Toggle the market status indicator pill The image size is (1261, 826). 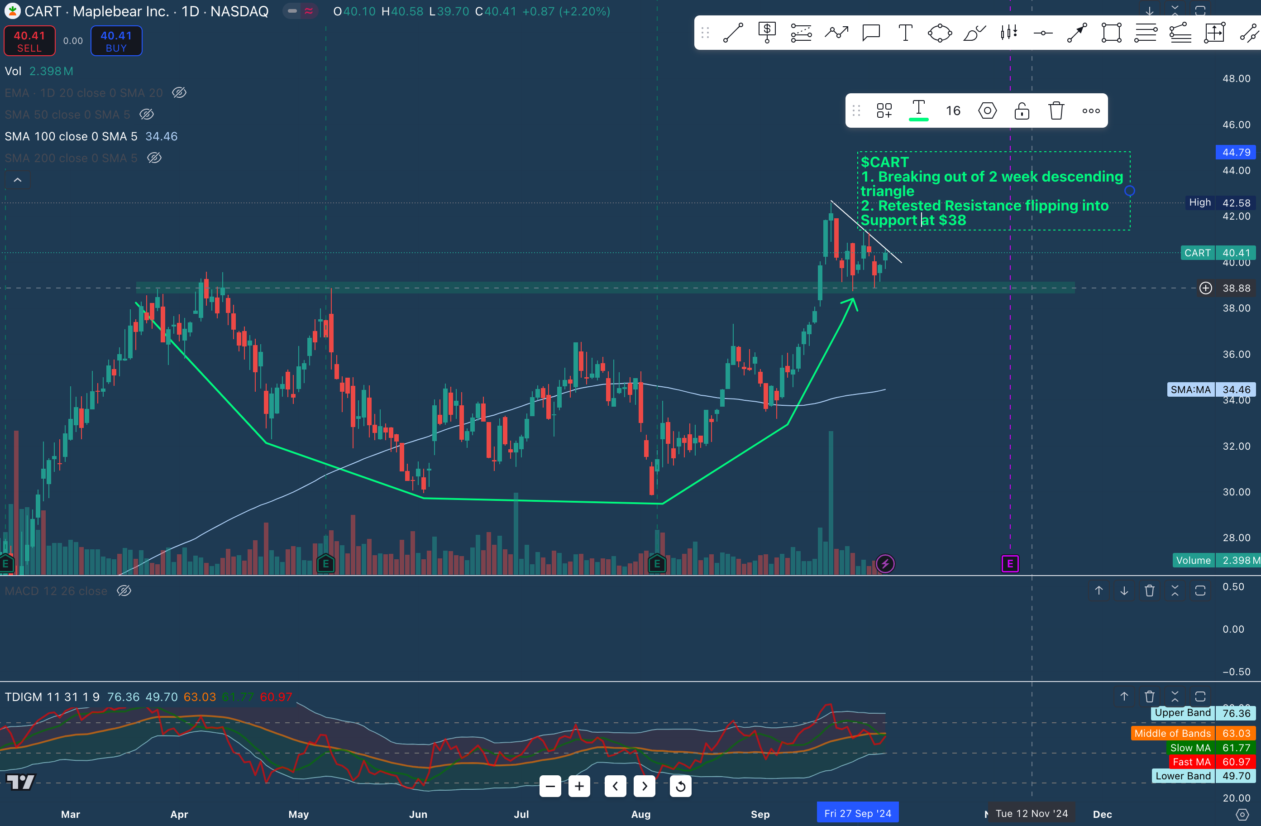pos(301,11)
